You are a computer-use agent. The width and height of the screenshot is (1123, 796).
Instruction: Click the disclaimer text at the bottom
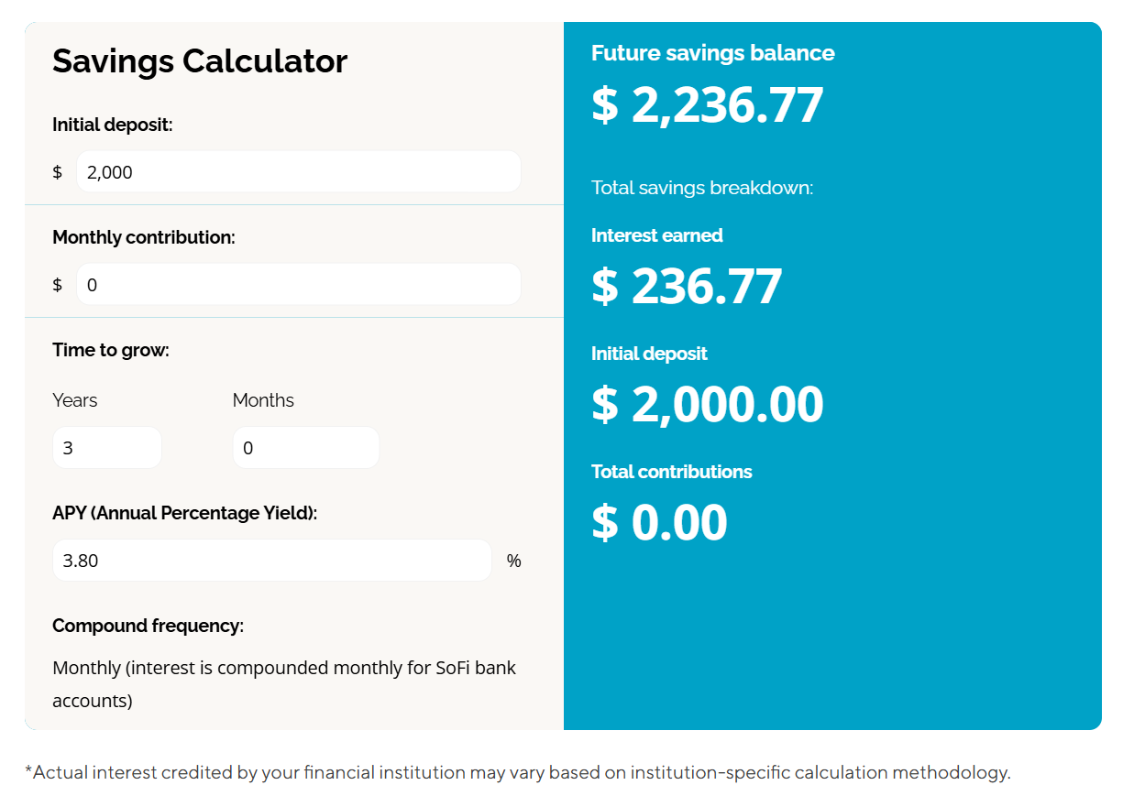516,772
